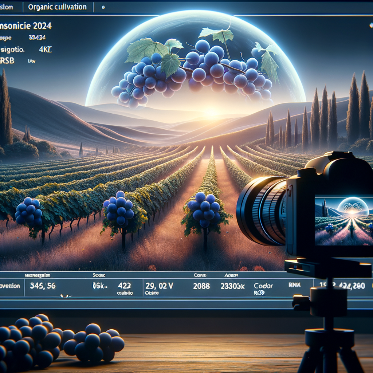Image resolution: width=373 pixels, height=373 pixels.
Task: Click the camera LCD preview thumbnail
Action: click(344, 220)
